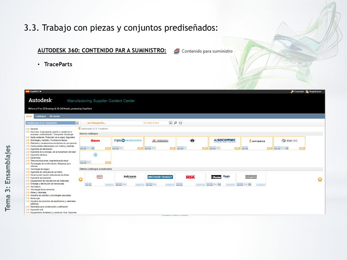Screen dimensions: 347x260
Task: Click the Registrarse link
Action: click(x=315, y=91)
